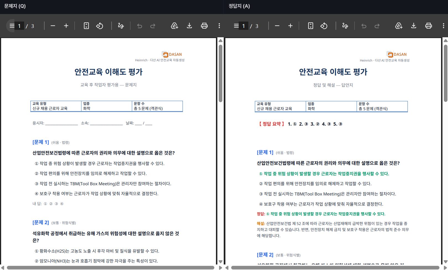Zoom in the answer sheet PDF
448x270 pixels.
pyautogui.click(x=290, y=26)
